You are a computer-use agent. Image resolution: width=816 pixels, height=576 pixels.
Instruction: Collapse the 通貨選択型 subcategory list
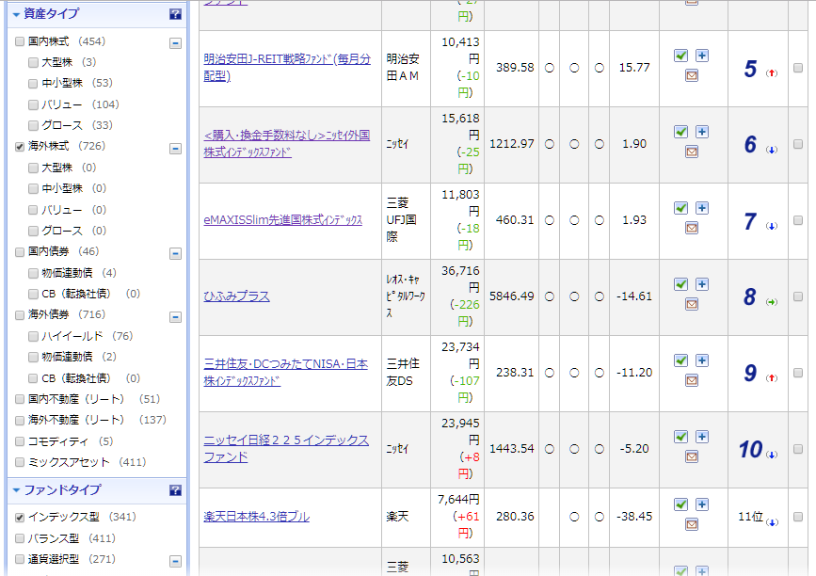pyautogui.click(x=175, y=562)
